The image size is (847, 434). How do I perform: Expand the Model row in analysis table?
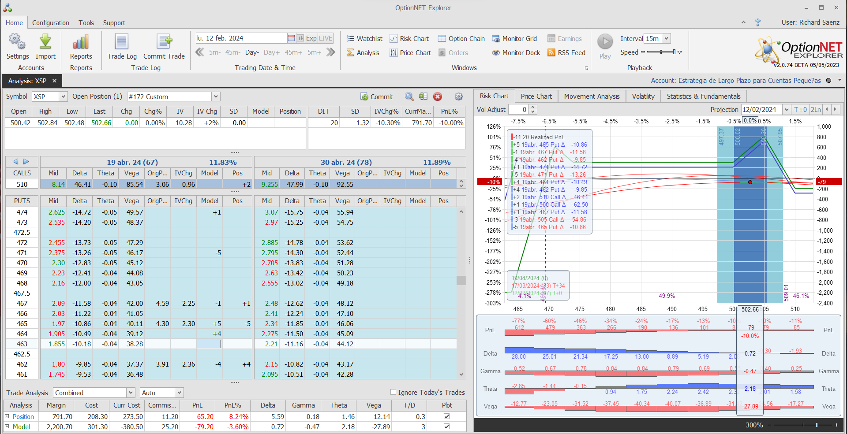(7, 427)
